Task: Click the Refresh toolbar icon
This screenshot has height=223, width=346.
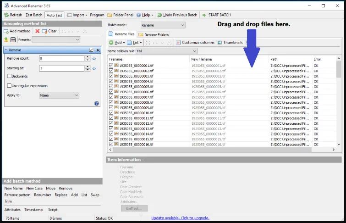Action: tap(6, 15)
